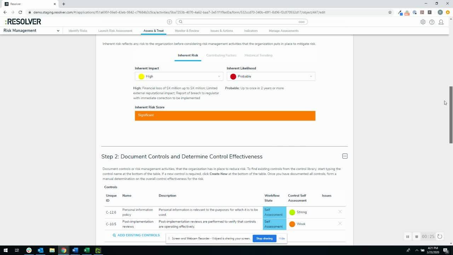Open the user profile icon
The image size is (453, 255).
tap(441, 22)
